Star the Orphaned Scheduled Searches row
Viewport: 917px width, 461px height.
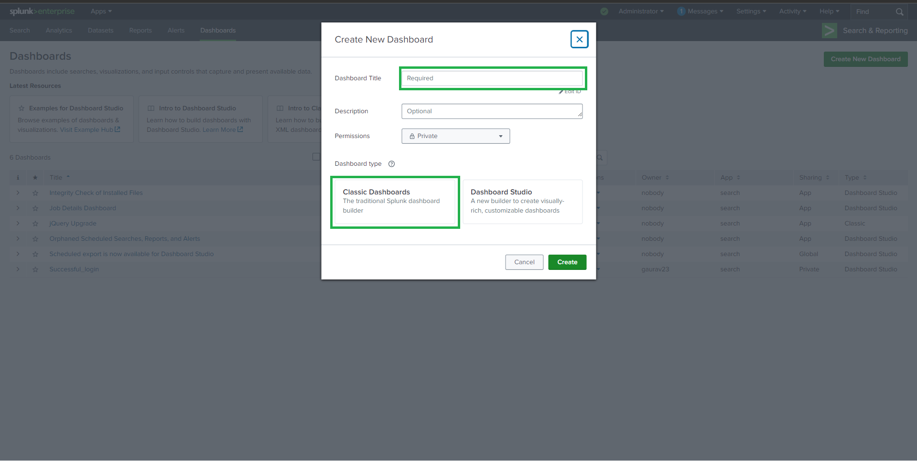(x=35, y=239)
